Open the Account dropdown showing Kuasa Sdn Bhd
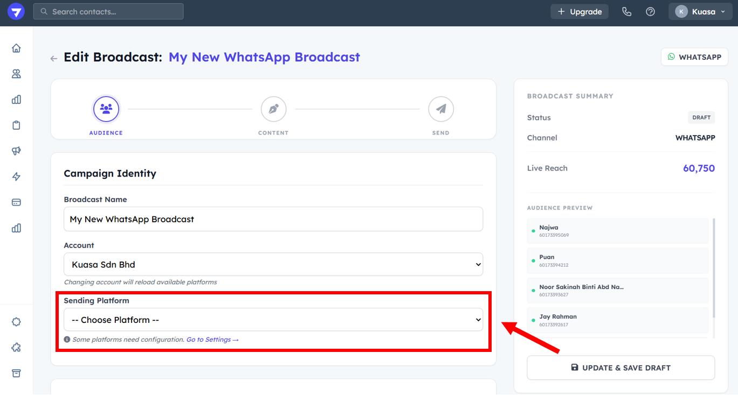 coord(273,265)
